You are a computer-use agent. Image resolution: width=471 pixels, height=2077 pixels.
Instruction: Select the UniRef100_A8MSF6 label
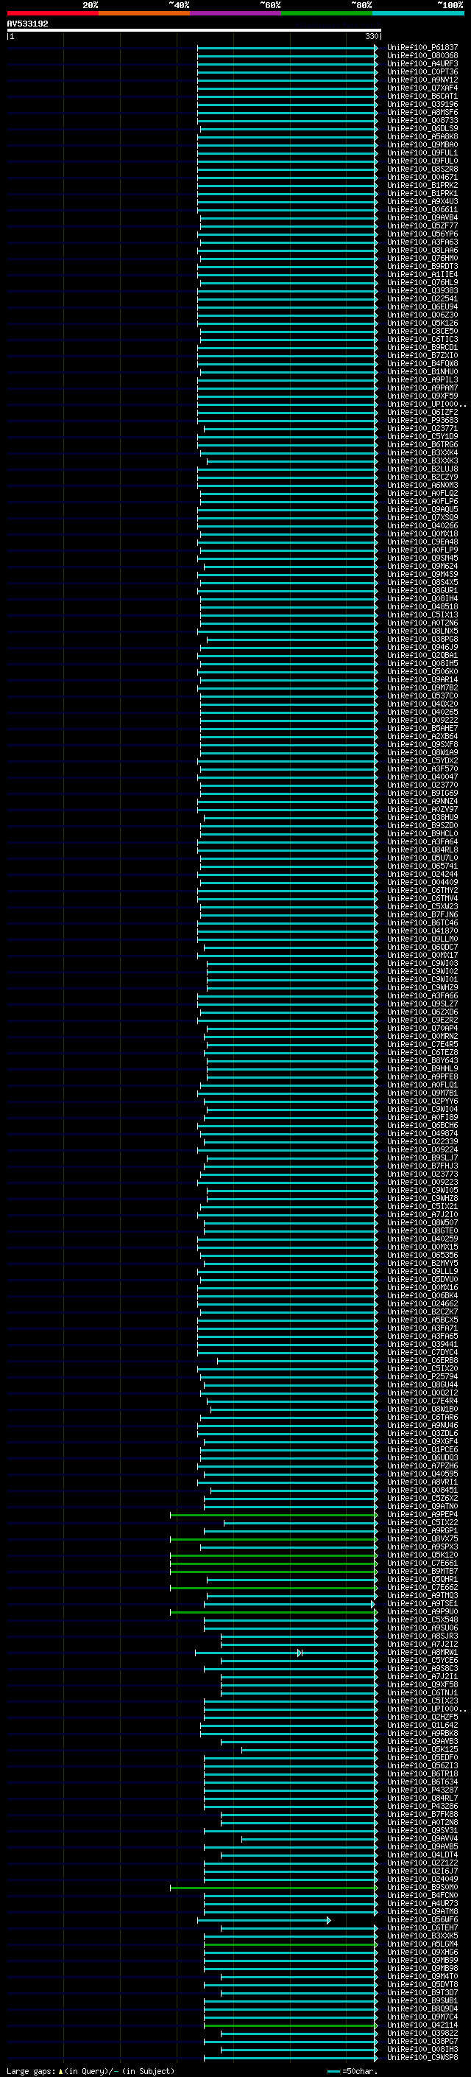pos(422,112)
